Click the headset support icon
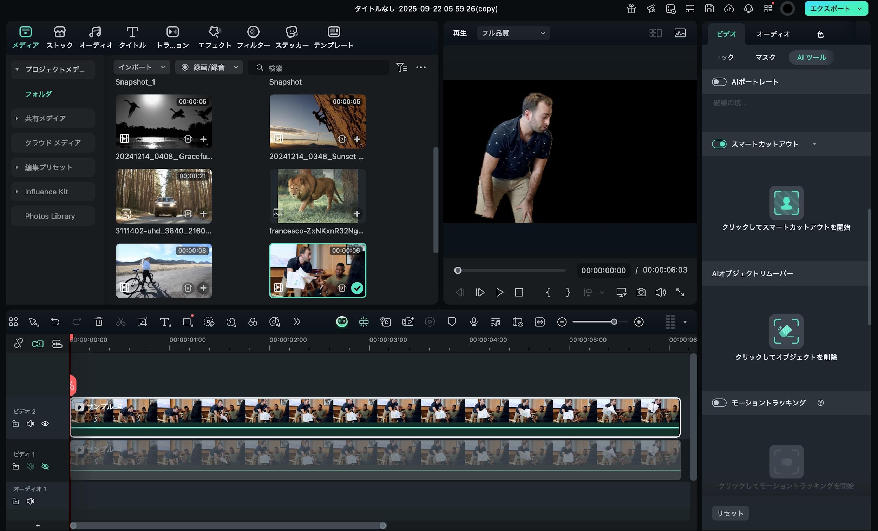This screenshot has height=531, width=878. 748,8
